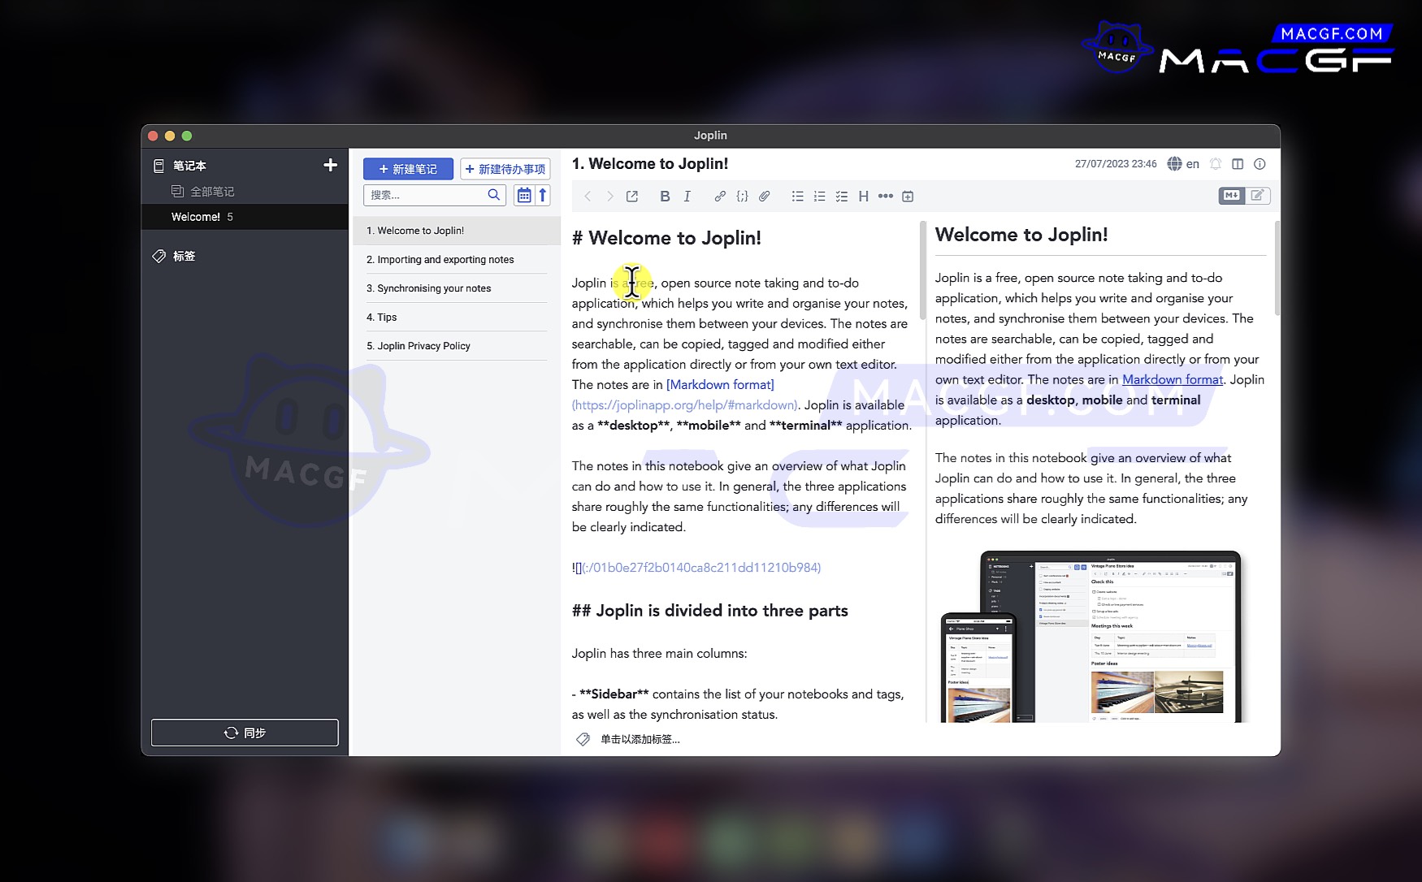Insert a heading with the H icon
The image size is (1422, 882).
863,197
